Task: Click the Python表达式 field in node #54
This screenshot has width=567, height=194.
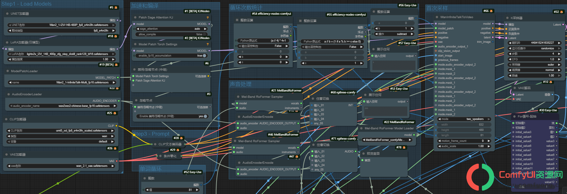Action: click(x=263, y=41)
